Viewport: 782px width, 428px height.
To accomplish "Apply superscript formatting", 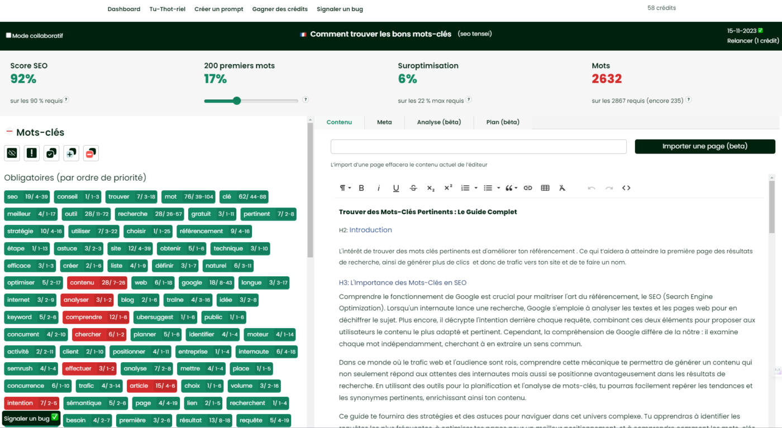I will click(x=448, y=188).
